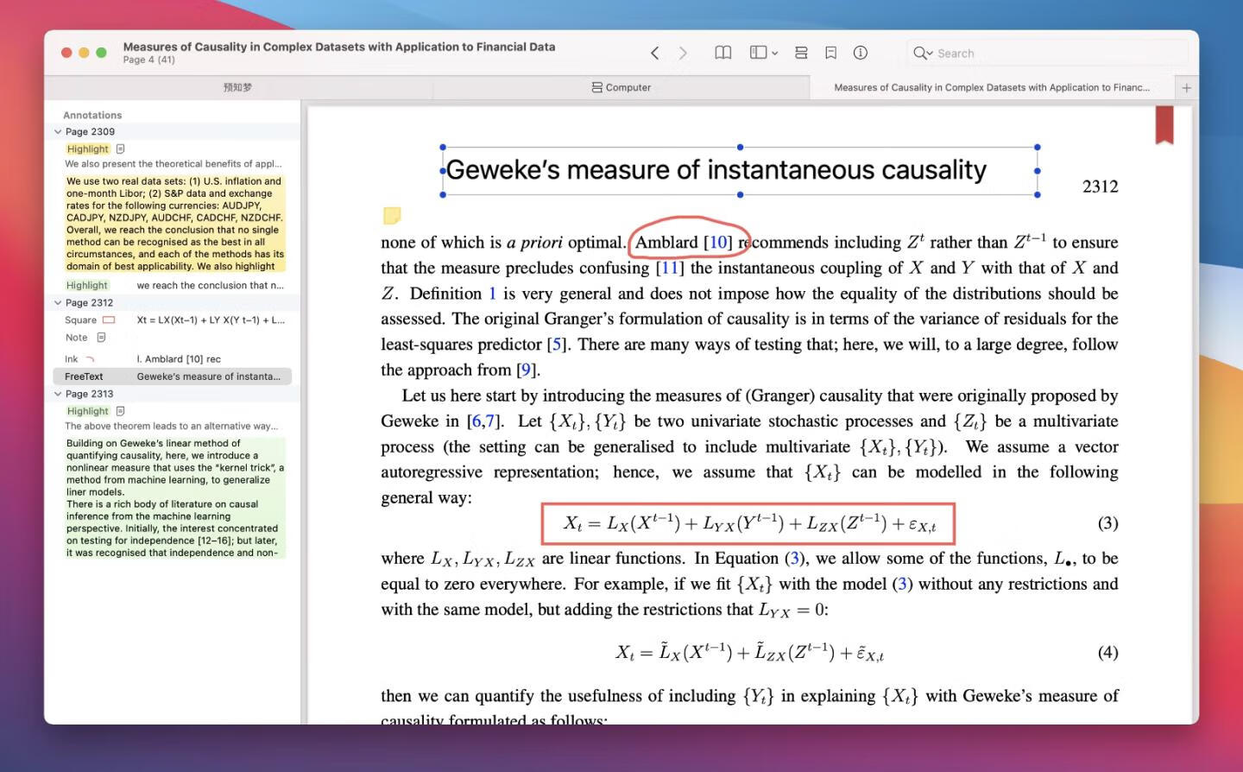The height and width of the screenshot is (772, 1243).
Task: Click the 'Page 4 (41)' page indicator
Action: tap(148, 60)
